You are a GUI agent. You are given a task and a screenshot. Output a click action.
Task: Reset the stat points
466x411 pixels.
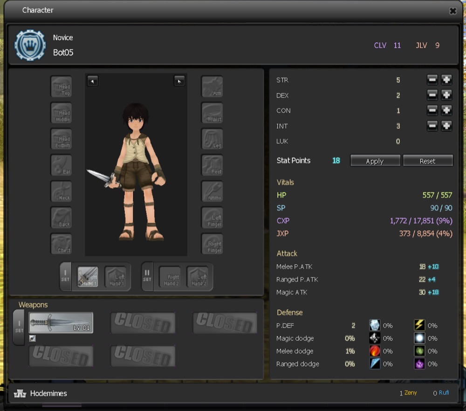point(428,161)
